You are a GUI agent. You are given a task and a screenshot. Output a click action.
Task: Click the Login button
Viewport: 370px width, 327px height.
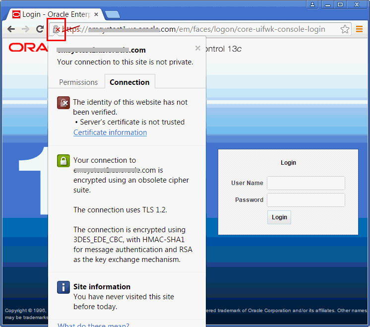(279, 217)
